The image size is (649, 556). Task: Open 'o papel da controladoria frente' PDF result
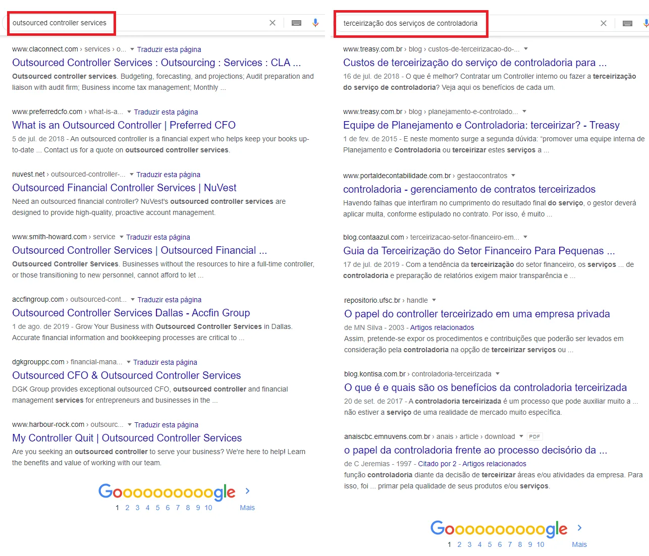(475, 450)
